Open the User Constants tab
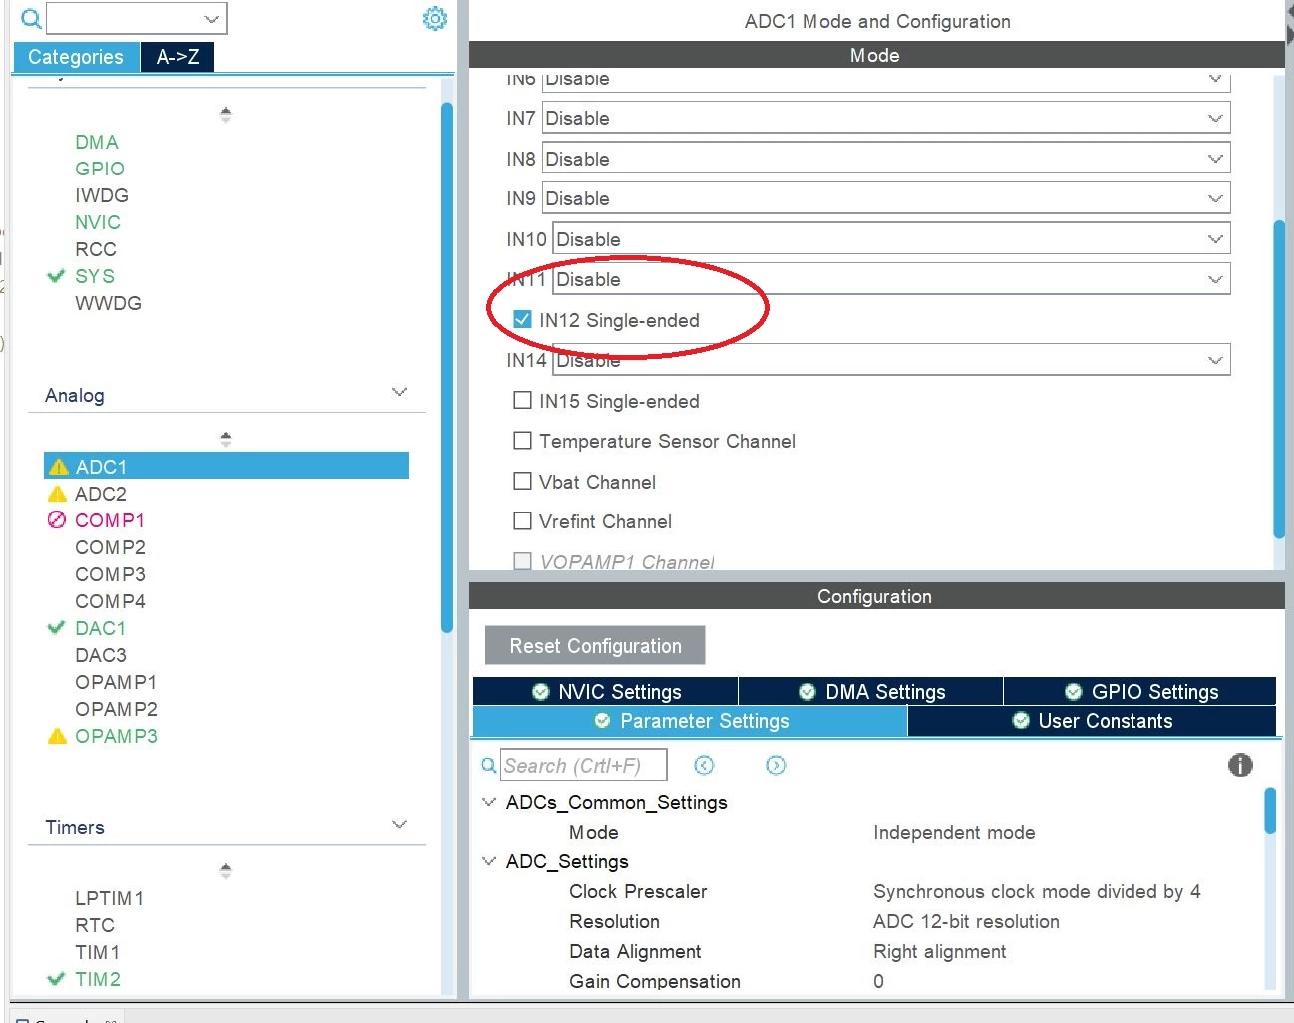The width and height of the screenshot is (1294, 1023). point(1093,720)
